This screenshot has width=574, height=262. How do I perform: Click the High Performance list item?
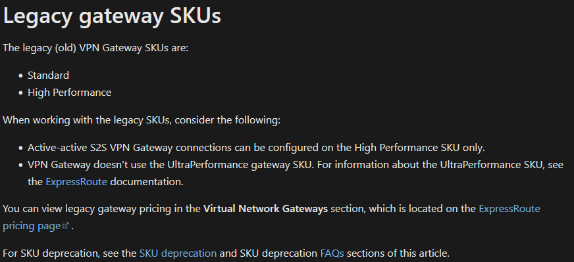click(x=70, y=93)
